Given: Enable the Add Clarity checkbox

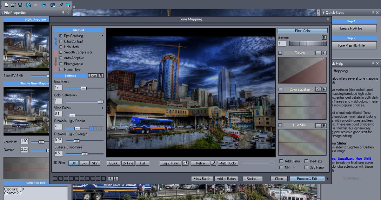Looking at the screenshot, I should pyautogui.click(x=281, y=161).
